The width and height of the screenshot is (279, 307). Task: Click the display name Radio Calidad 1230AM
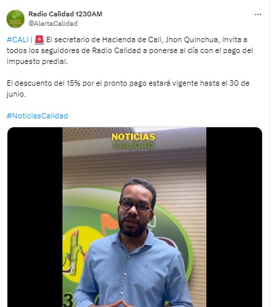tap(65, 14)
